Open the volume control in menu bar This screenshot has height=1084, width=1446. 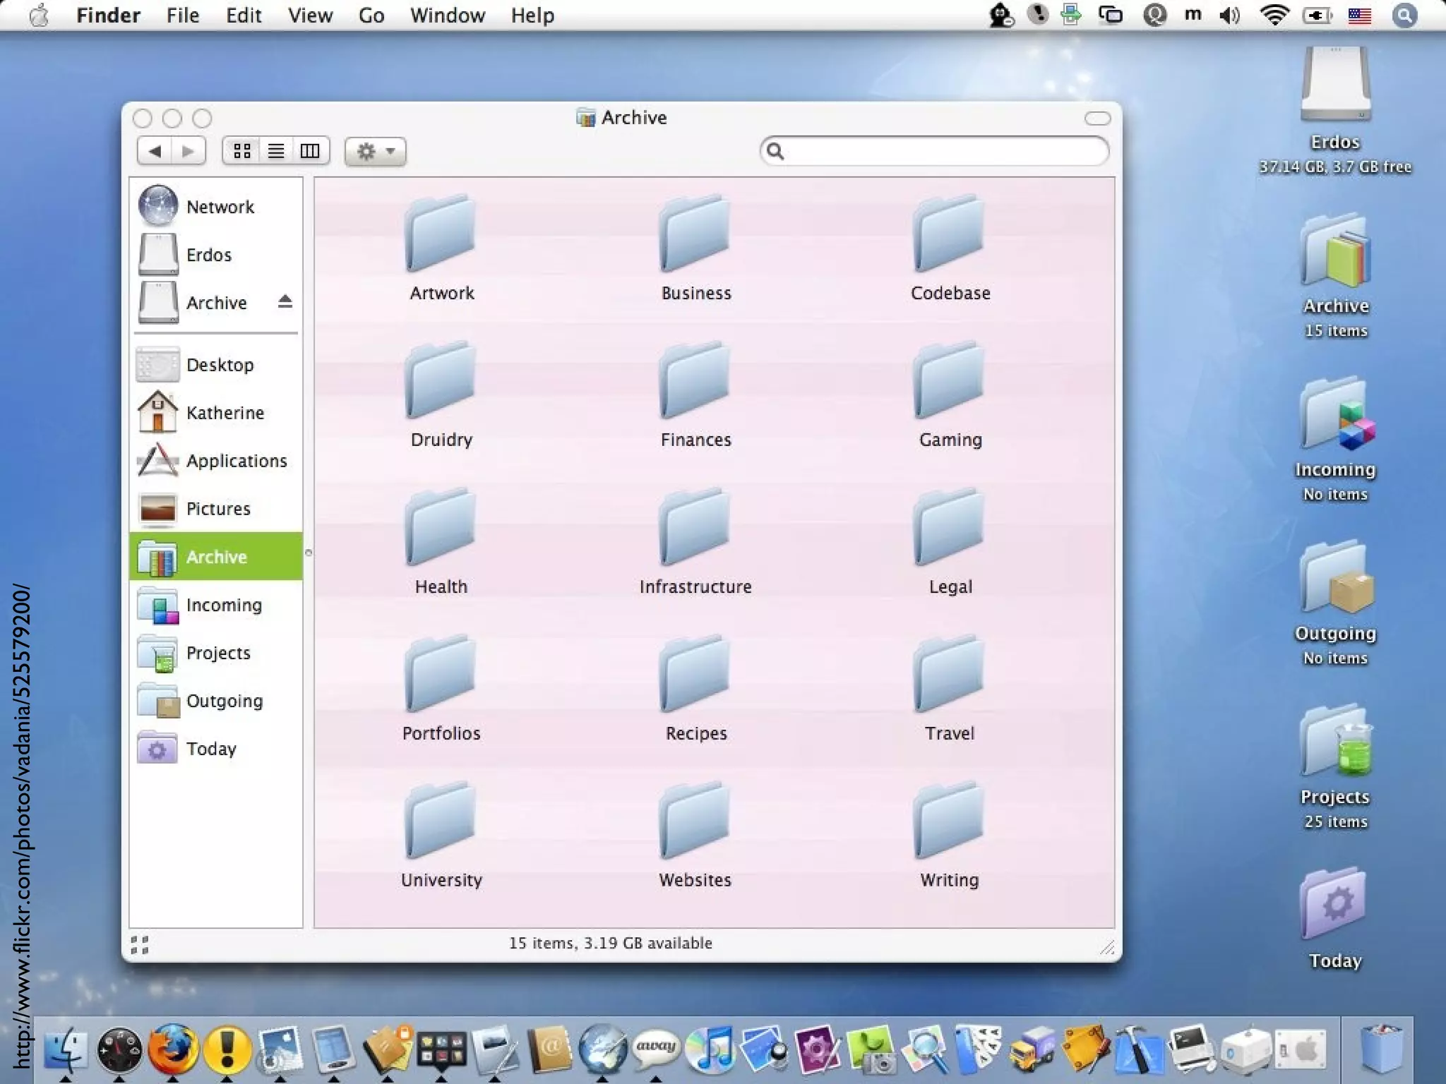(1230, 15)
